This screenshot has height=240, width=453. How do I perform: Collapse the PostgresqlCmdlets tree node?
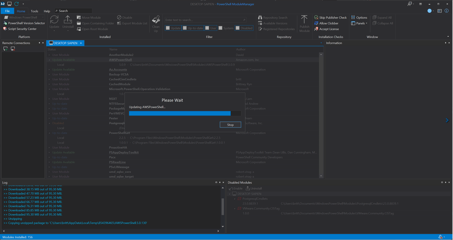click(235, 199)
